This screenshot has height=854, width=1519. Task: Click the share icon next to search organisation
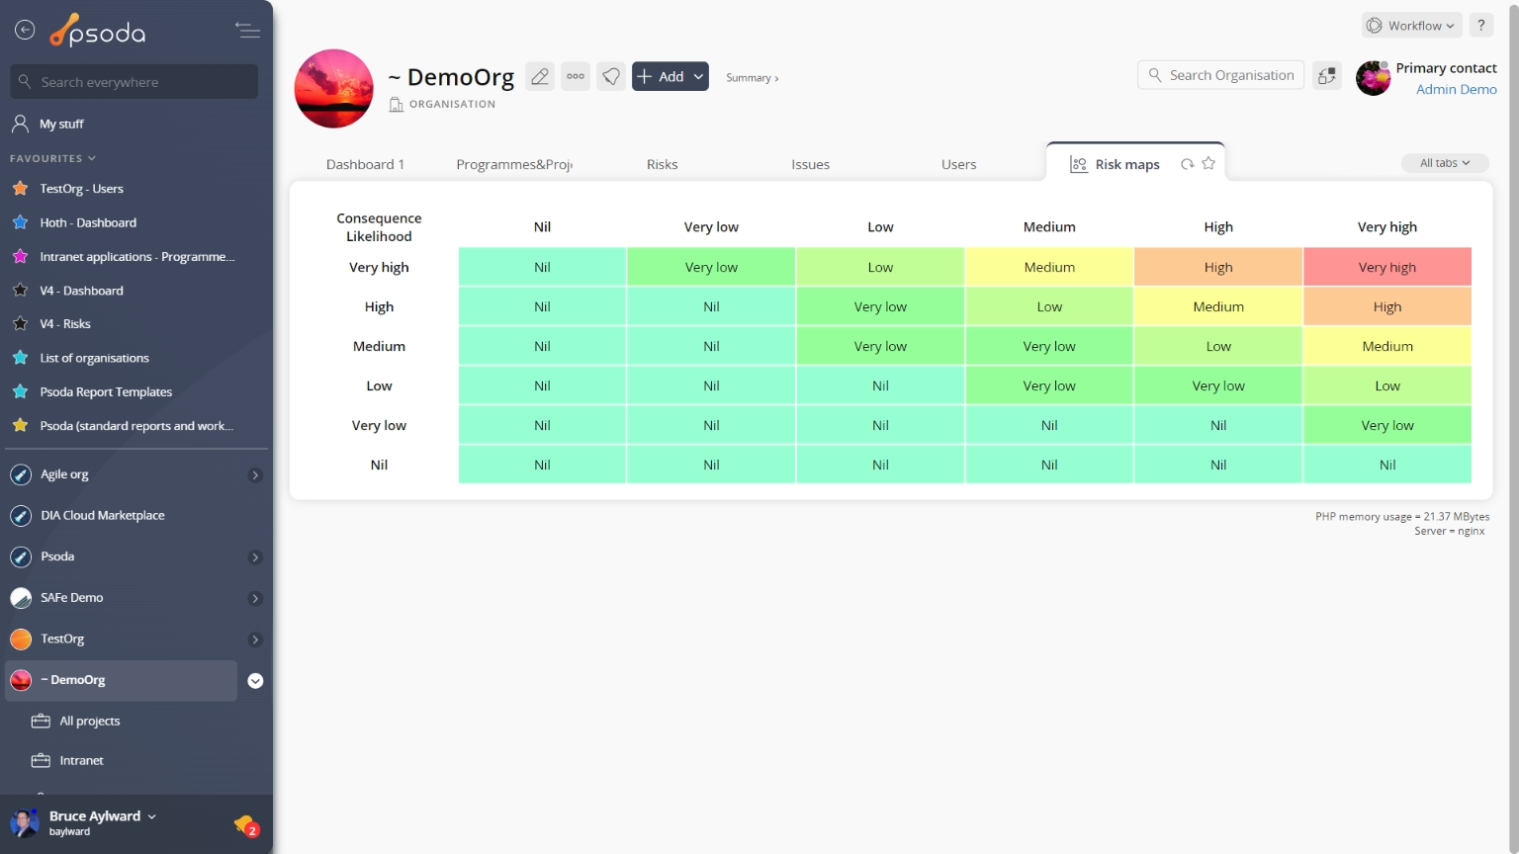(1327, 75)
